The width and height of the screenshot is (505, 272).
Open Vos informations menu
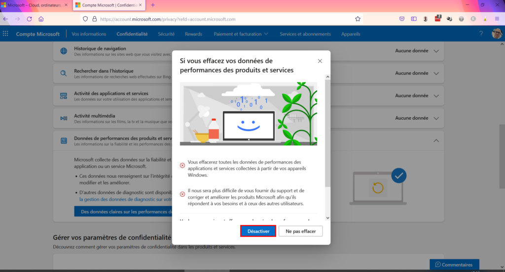(89, 34)
